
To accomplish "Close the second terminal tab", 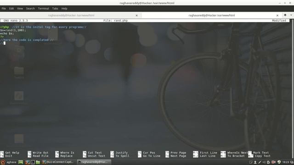I will pos(277,16).
